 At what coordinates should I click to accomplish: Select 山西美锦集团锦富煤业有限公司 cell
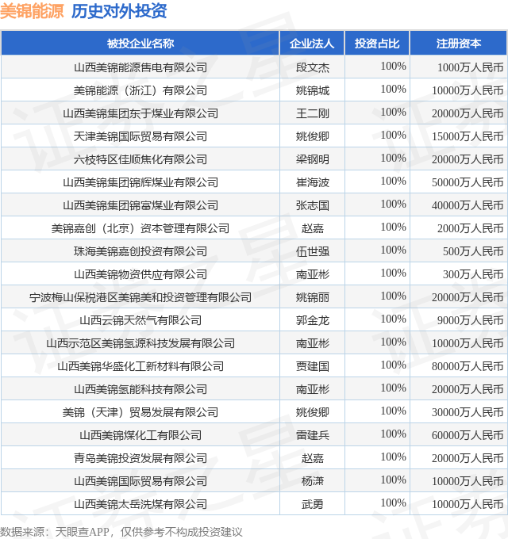coord(140,205)
